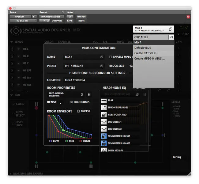Click the green MID envelope midpoint handle
Viewport: 199px width, 184px height.
point(63,130)
